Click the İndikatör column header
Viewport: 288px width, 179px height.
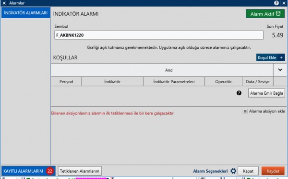click(x=112, y=81)
